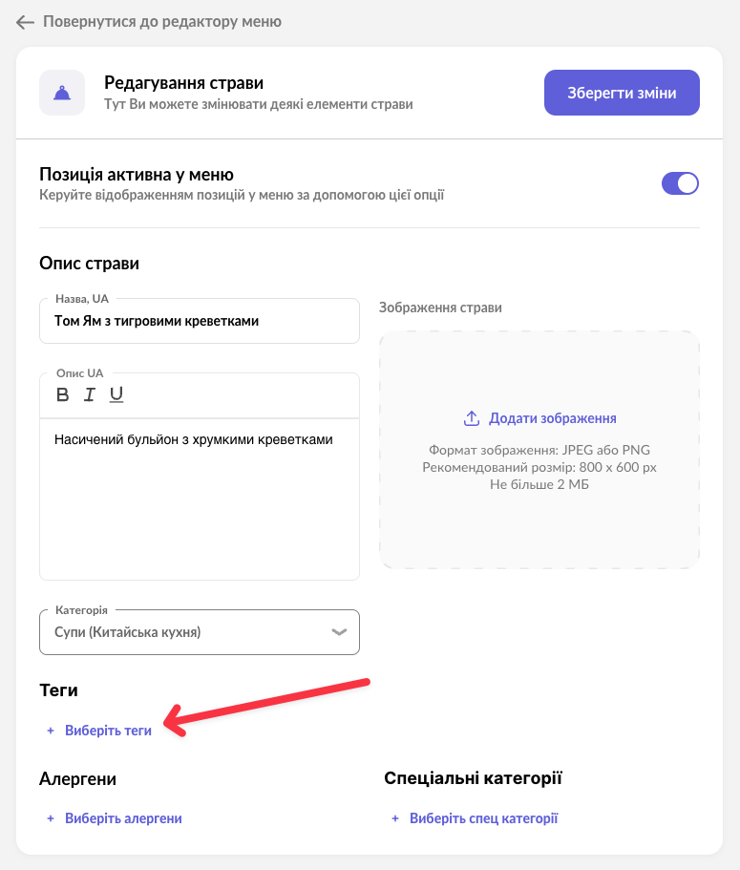Click the dish bell icon
Viewport: 740px width, 870px height.
click(x=62, y=93)
